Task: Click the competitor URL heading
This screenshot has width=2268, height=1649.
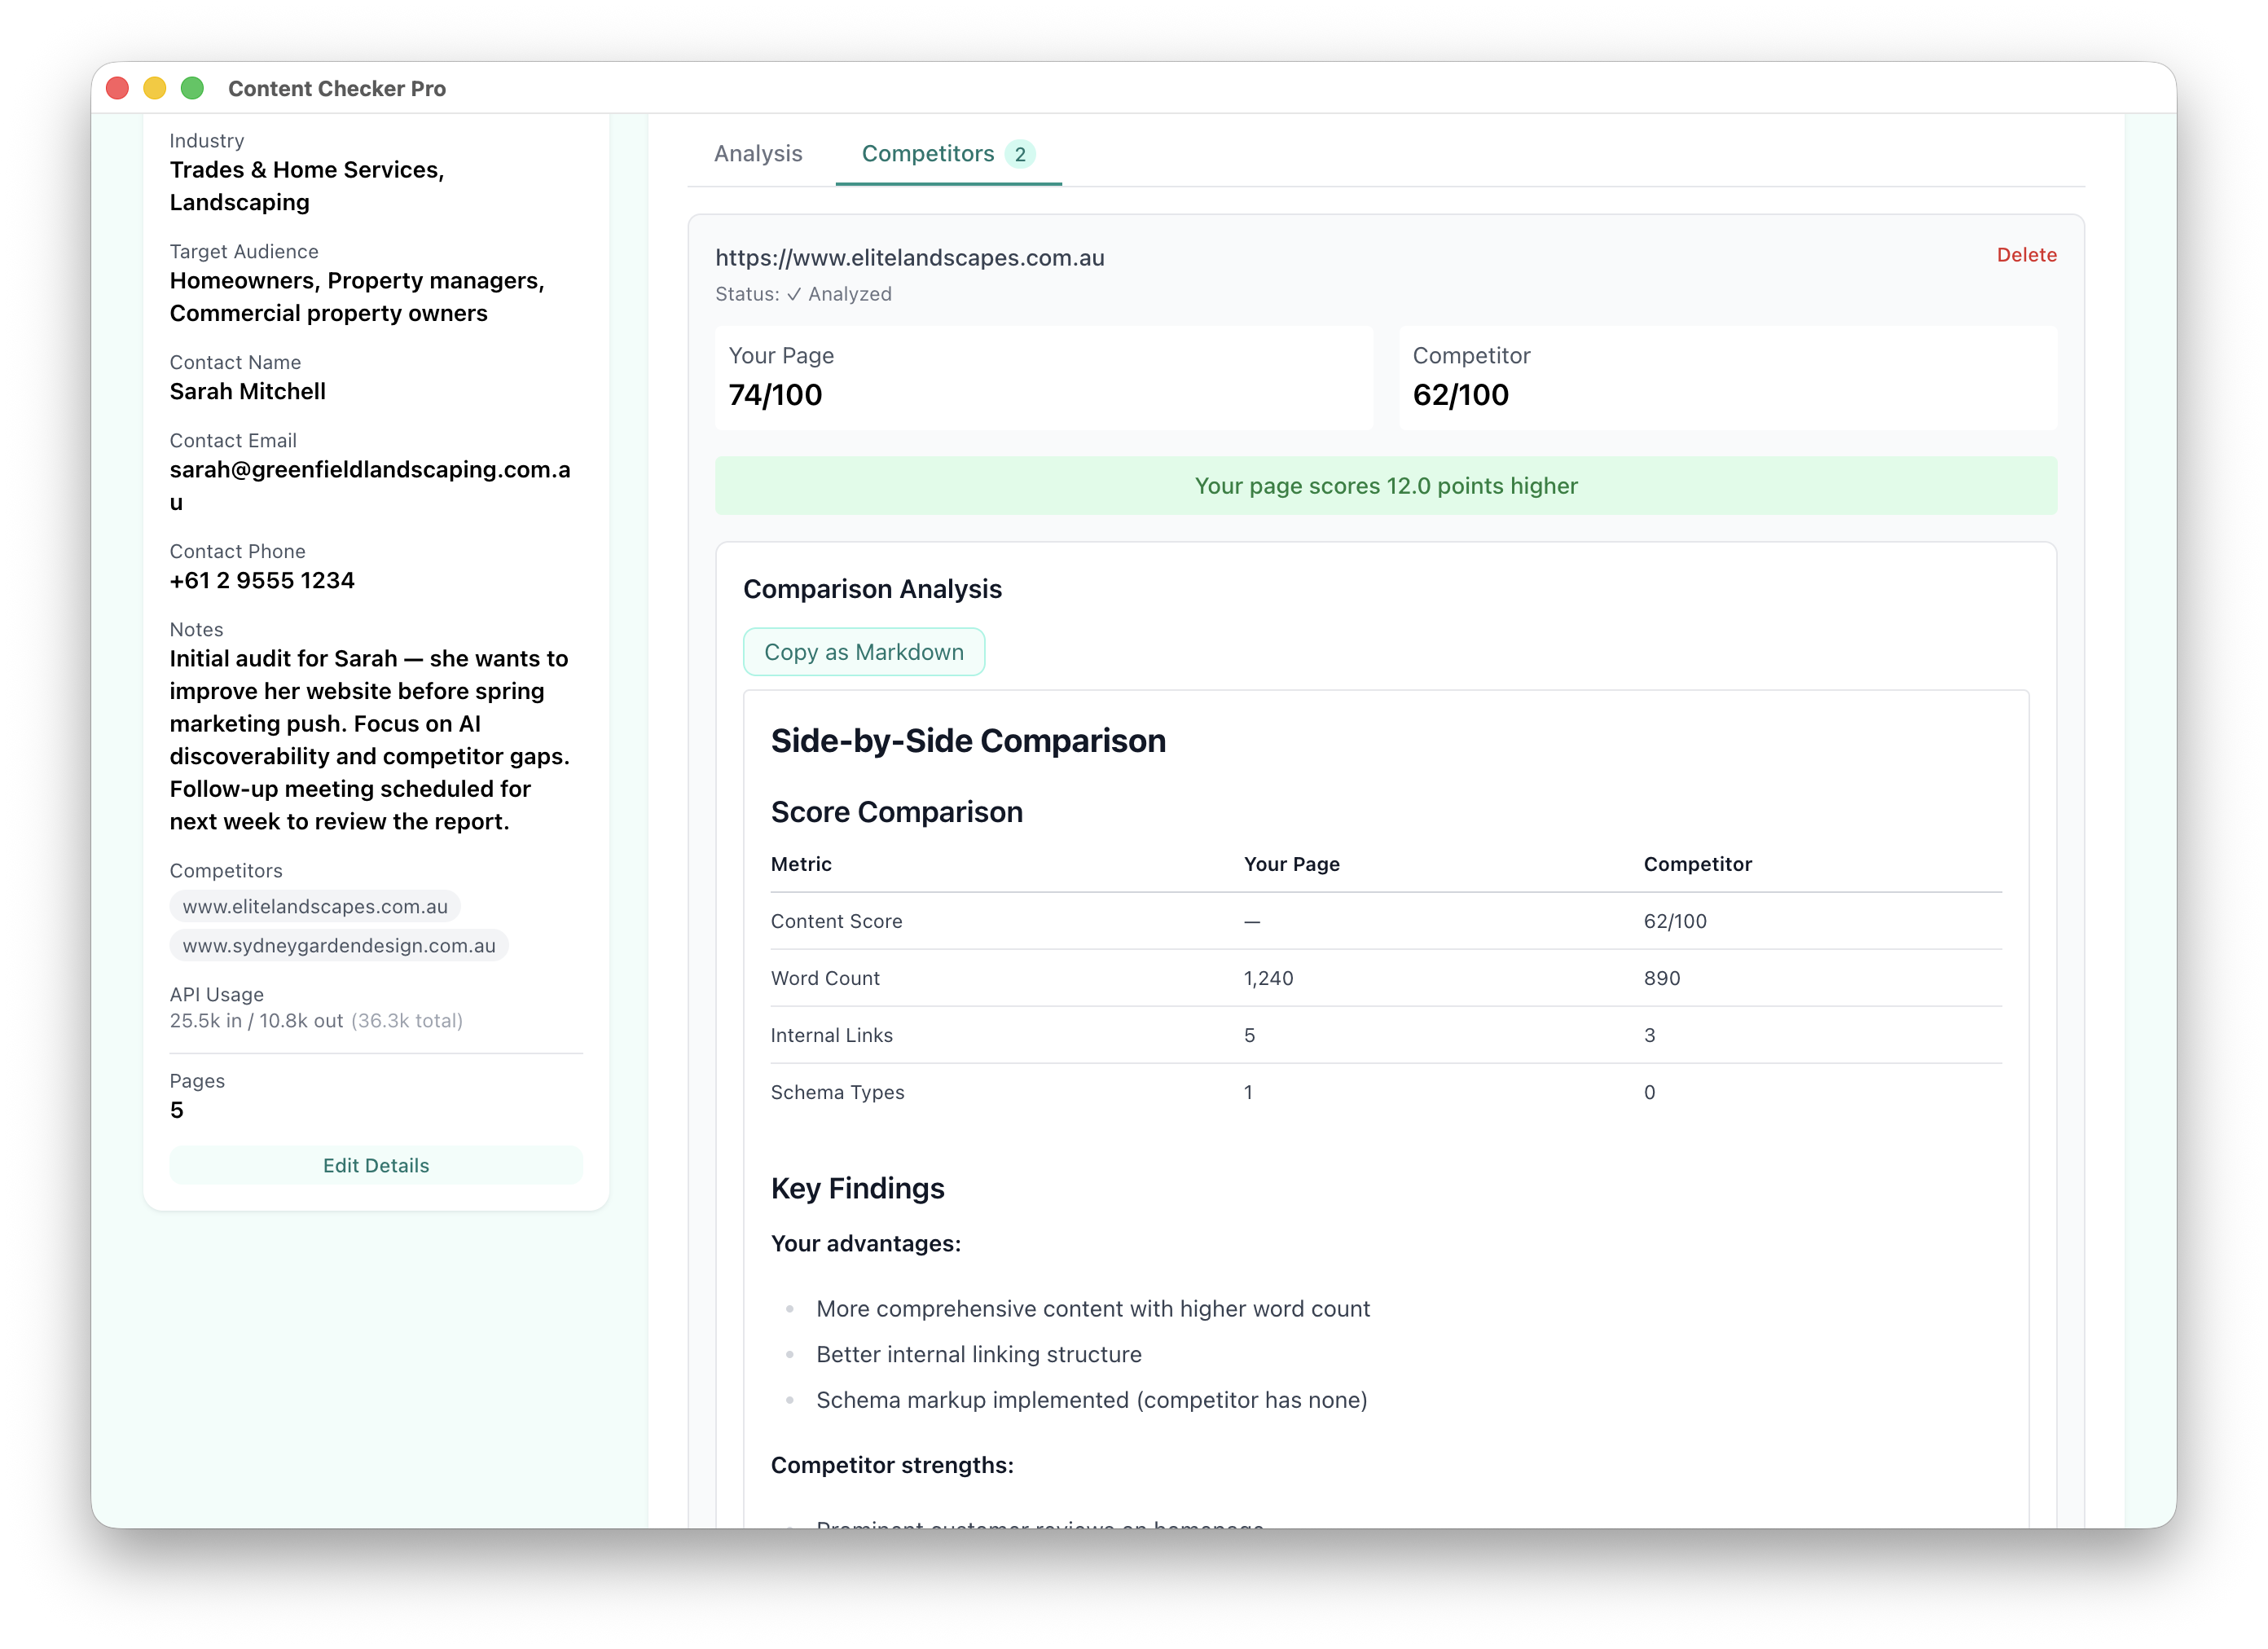Action: pyautogui.click(x=909, y=258)
